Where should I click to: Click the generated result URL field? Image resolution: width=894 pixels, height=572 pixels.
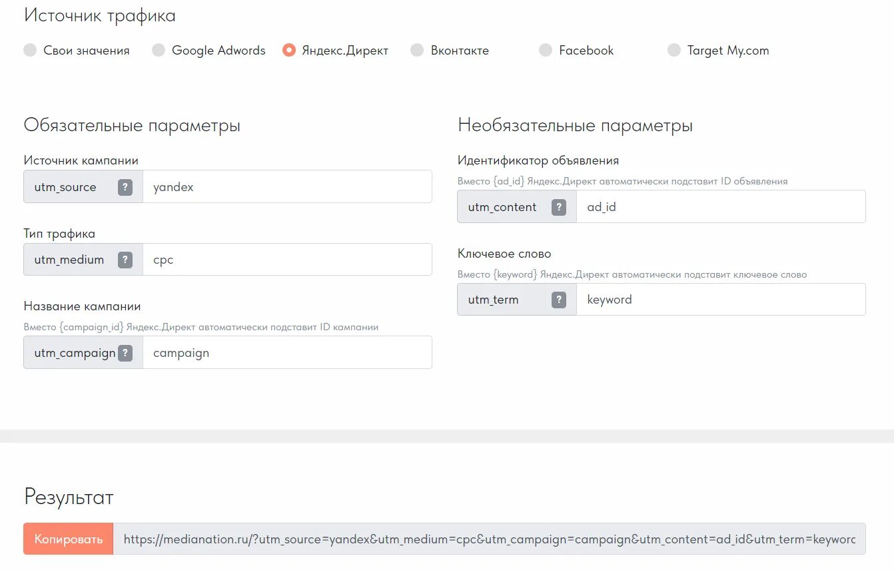coord(490,539)
